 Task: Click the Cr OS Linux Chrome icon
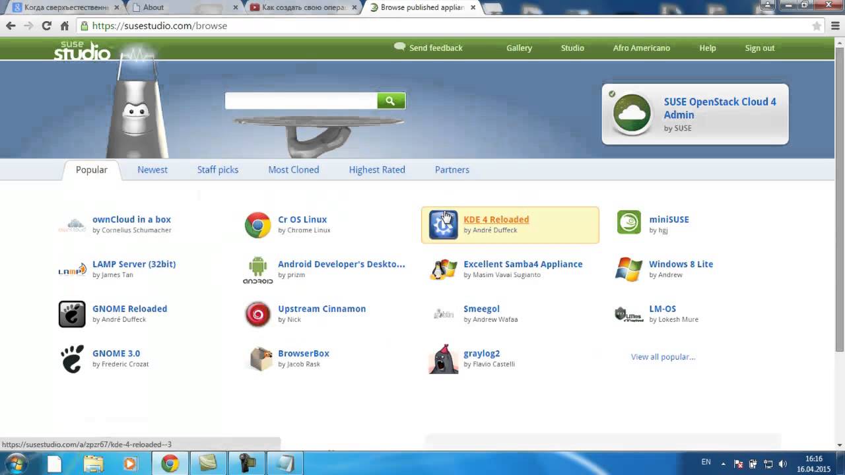click(257, 225)
